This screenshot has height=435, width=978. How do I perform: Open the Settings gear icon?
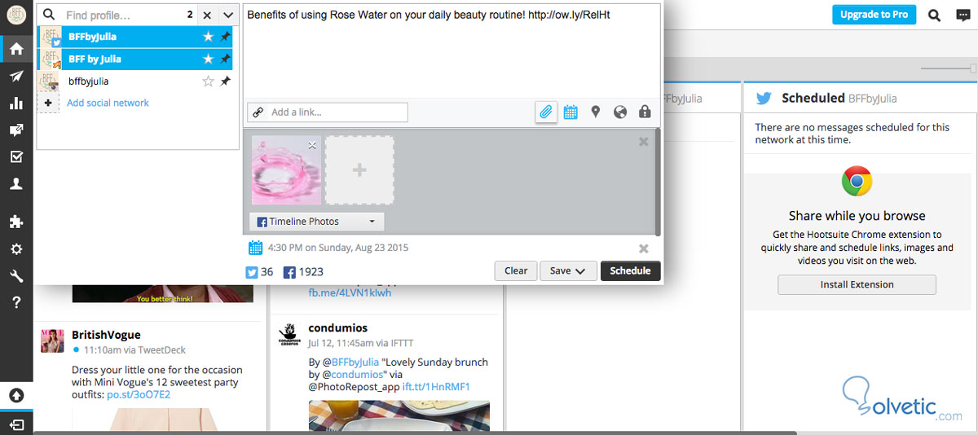coord(16,248)
